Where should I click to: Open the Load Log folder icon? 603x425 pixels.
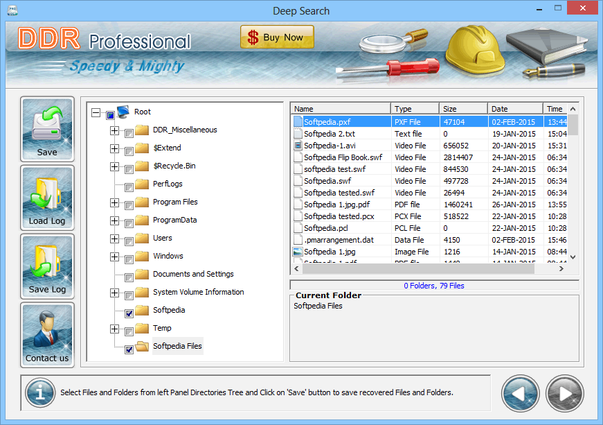[47, 198]
